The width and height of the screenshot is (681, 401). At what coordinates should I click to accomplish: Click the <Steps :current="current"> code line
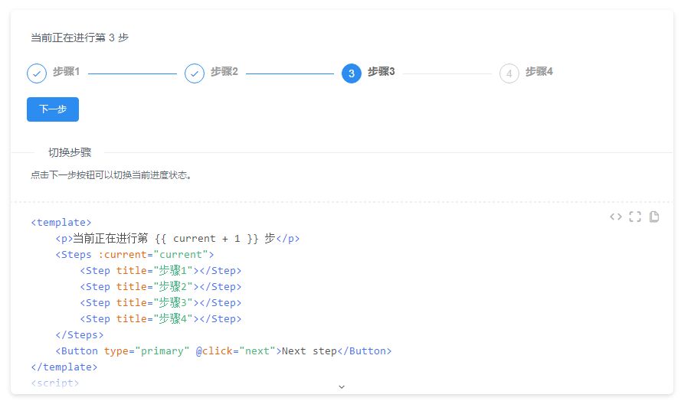[x=135, y=255]
